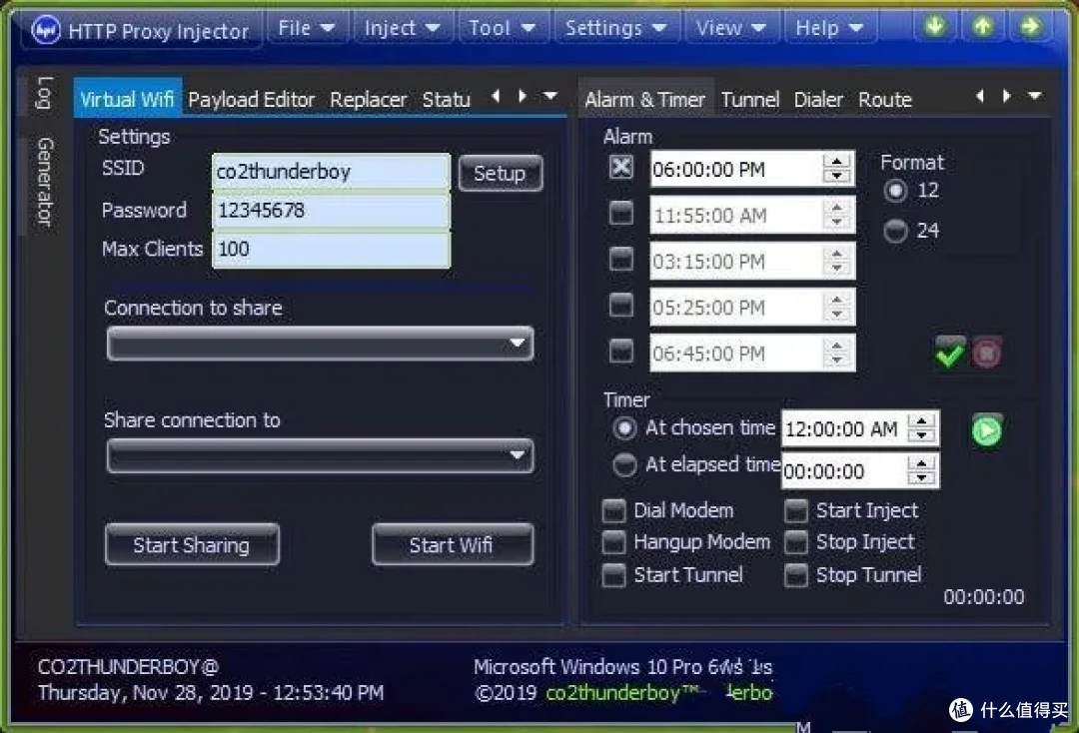Click the Statu tab

point(446,100)
